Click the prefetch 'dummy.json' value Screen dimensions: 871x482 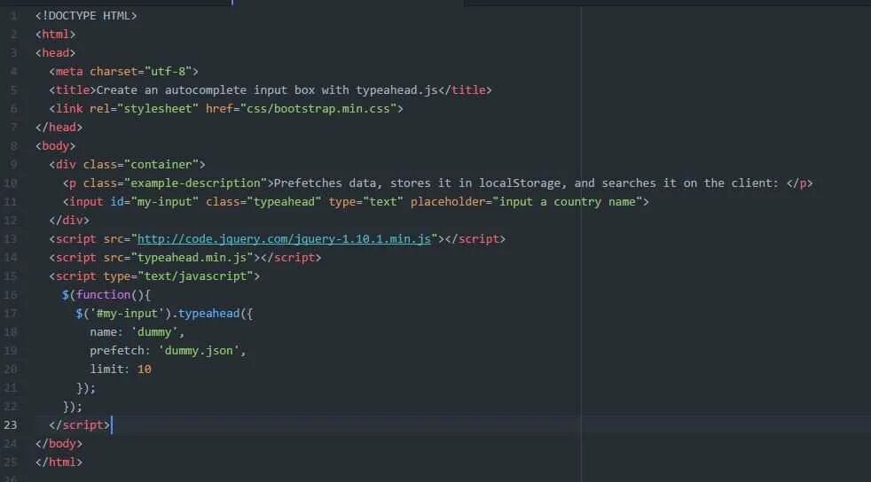(x=199, y=351)
